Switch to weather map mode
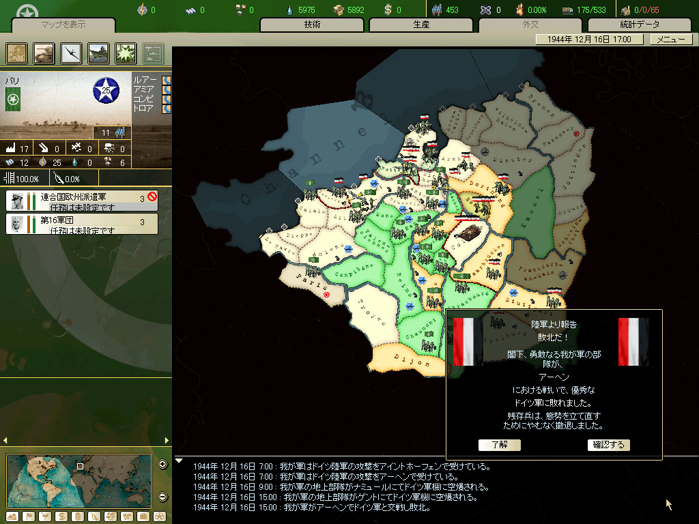 point(45,516)
